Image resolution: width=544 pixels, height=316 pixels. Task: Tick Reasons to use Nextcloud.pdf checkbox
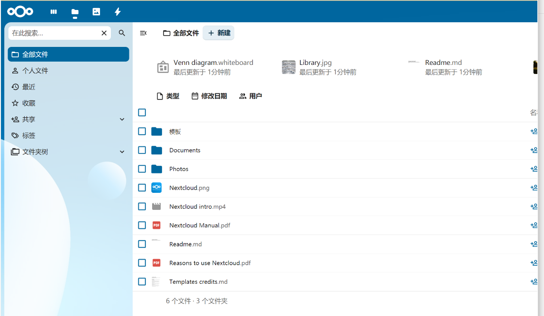[x=142, y=263]
